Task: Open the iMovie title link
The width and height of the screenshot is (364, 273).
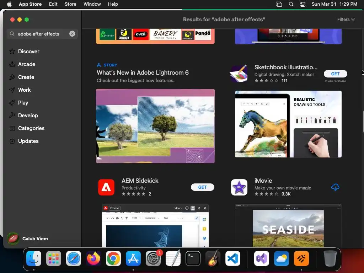Action: click(x=263, y=181)
